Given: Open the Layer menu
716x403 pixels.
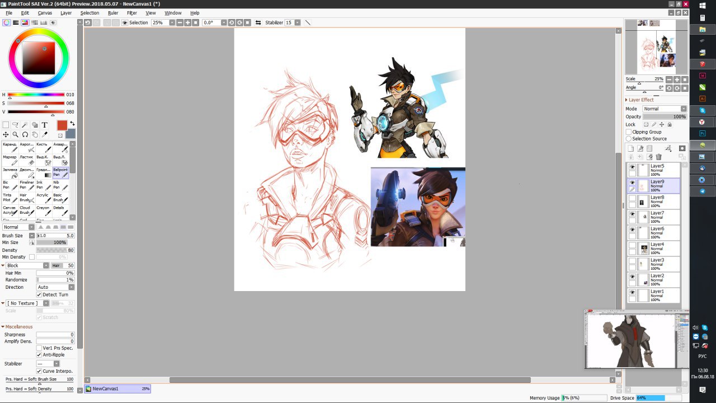Looking at the screenshot, I should tap(66, 13).
